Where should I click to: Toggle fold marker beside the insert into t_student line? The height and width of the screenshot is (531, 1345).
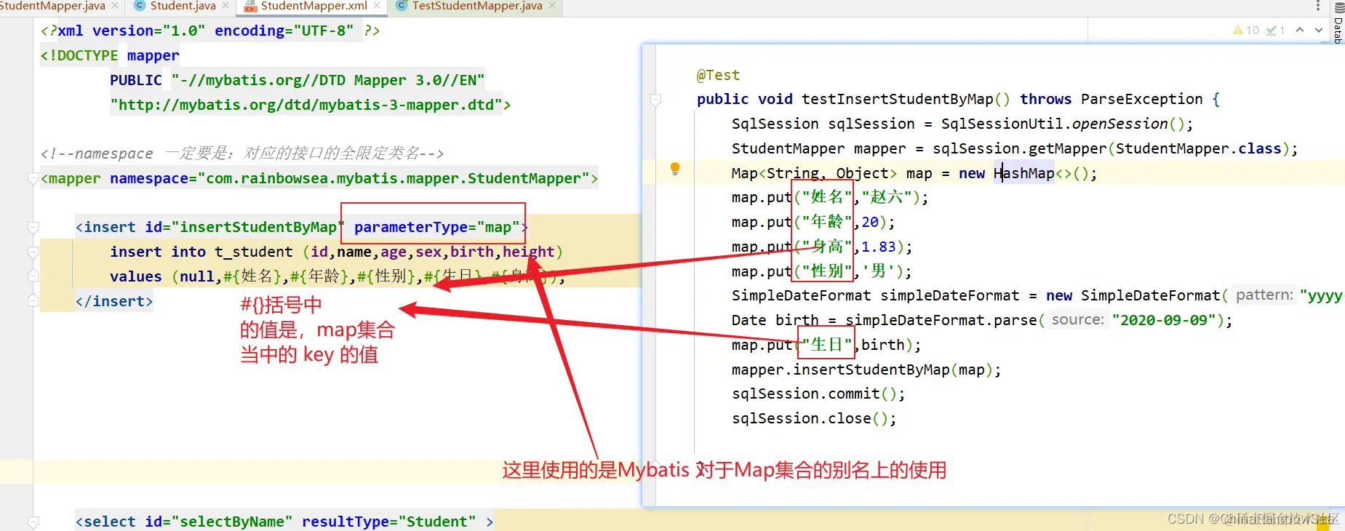(33, 252)
